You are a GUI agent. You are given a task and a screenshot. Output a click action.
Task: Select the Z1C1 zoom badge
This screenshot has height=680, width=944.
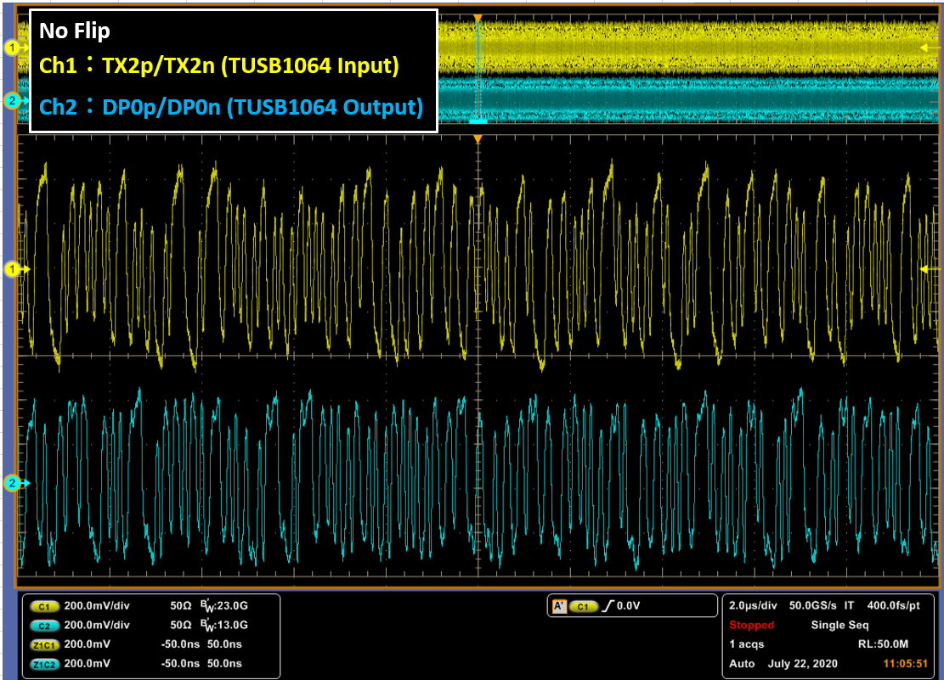pos(43,644)
